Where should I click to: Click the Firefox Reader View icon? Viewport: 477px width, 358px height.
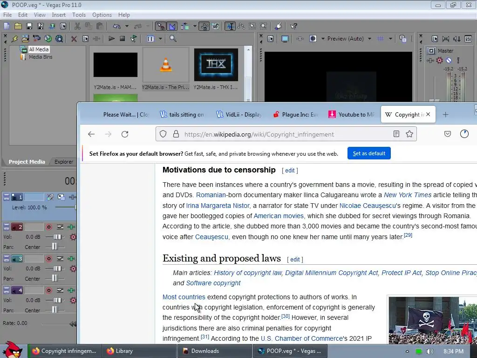(396, 134)
